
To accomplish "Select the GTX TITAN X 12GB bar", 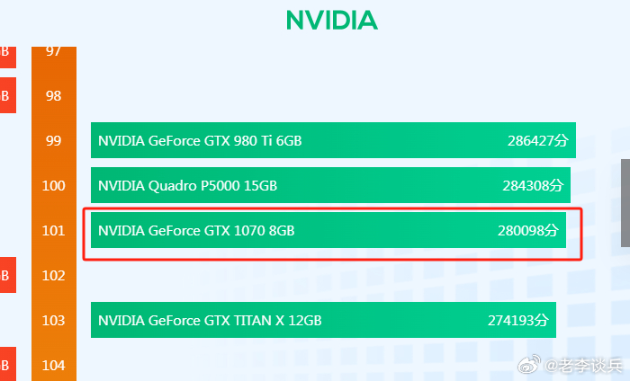I will [x=323, y=320].
